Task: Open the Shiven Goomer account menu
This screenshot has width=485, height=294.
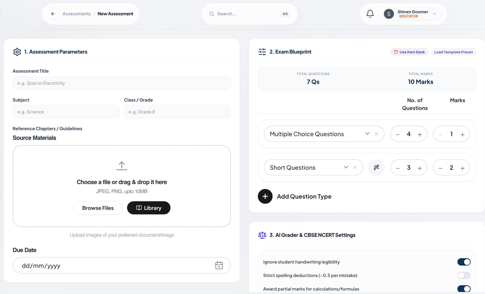Action: click(x=412, y=14)
